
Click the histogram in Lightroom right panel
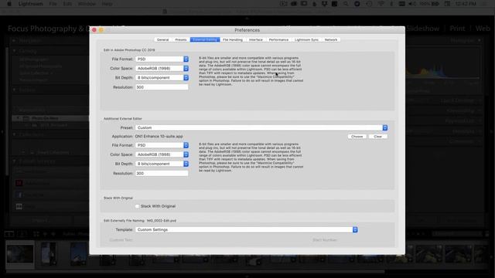click(x=442, y=63)
